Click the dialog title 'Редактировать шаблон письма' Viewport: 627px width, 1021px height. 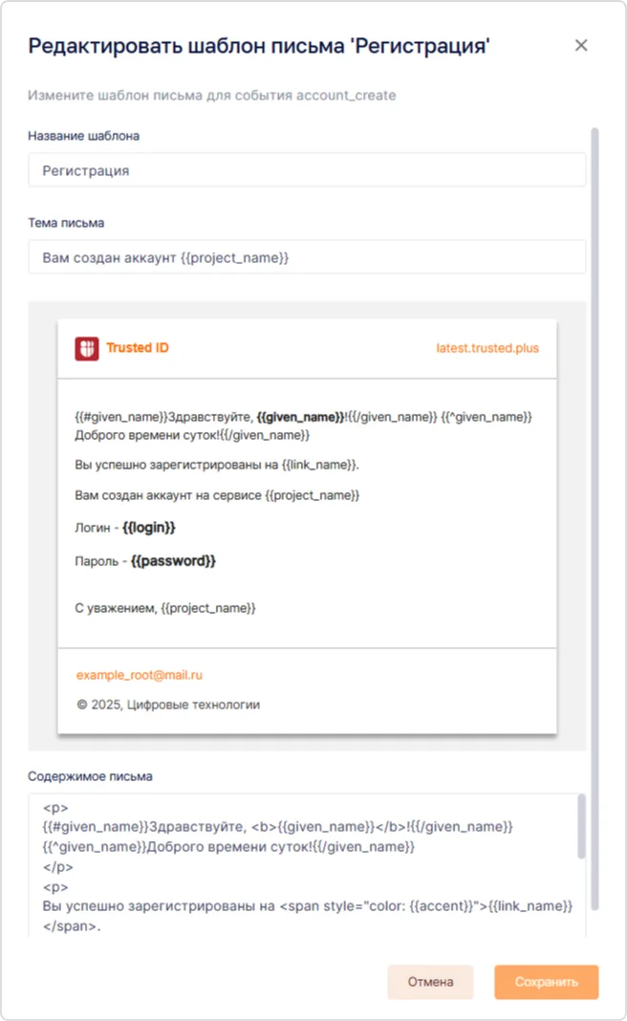pos(258,46)
